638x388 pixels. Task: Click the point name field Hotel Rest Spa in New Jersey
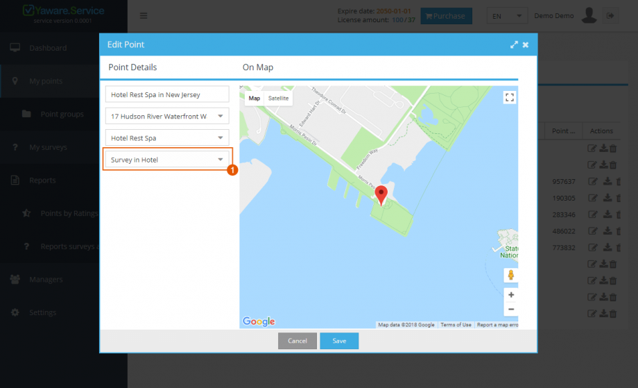167,94
